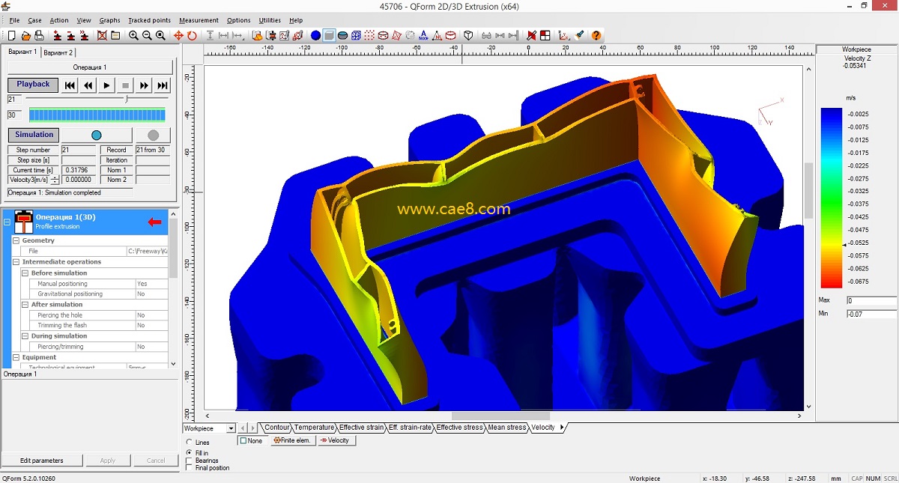Toggle the None display button
This screenshot has width=899, height=483.
coord(252,440)
